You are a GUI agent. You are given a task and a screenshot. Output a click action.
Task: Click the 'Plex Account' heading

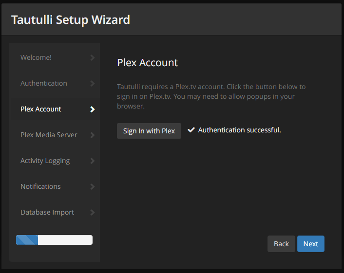point(147,63)
